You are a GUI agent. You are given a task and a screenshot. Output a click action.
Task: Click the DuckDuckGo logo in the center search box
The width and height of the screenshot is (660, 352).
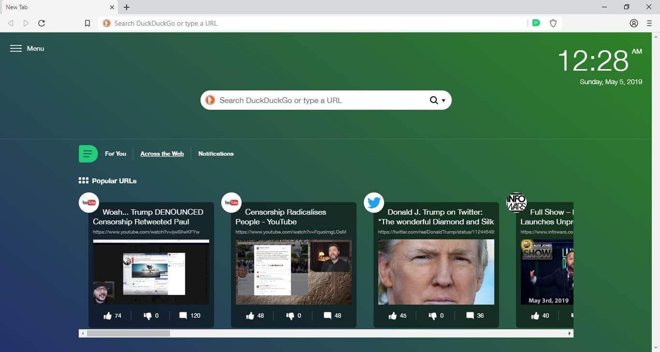(x=210, y=100)
